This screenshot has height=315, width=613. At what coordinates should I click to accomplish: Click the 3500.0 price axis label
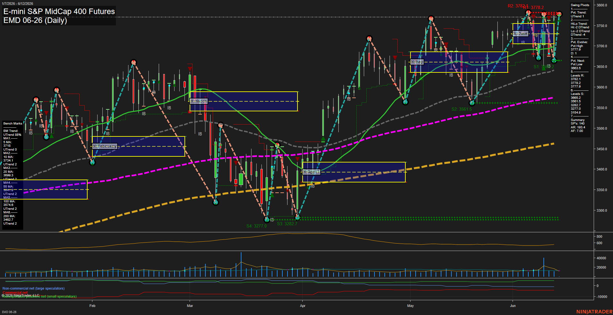click(602, 128)
